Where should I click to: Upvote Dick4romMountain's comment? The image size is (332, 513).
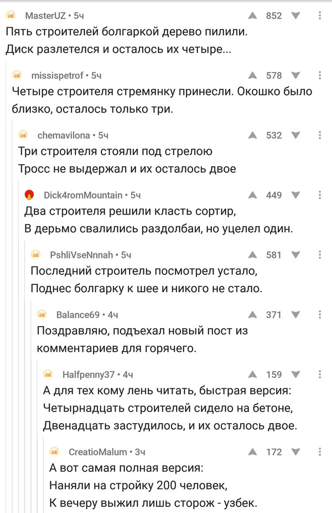[252, 195]
